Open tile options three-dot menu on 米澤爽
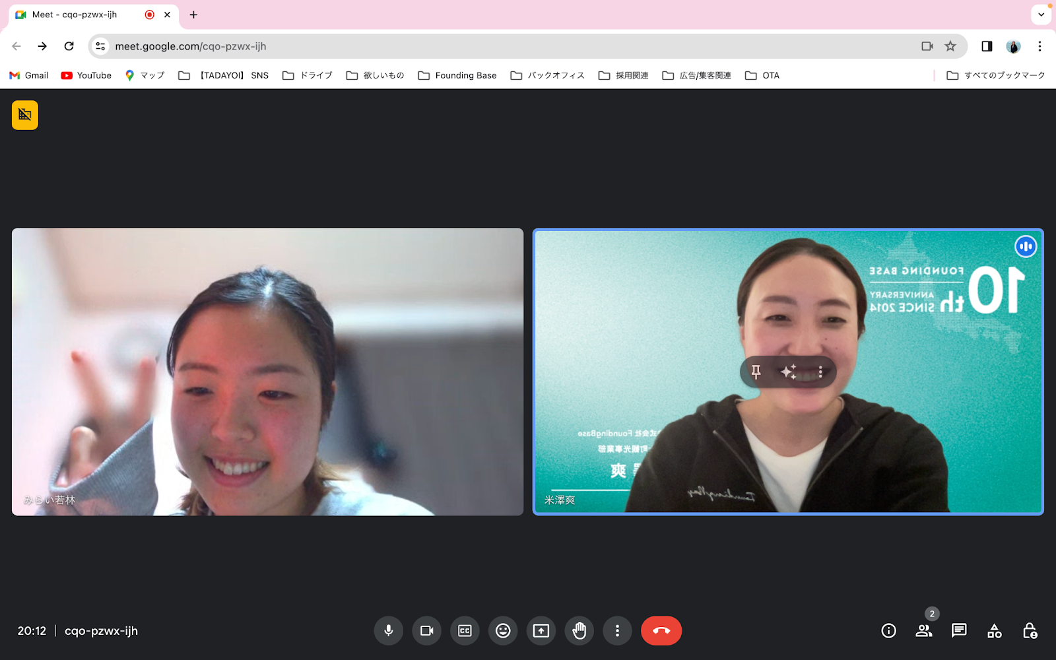This screenshot has width=1056, height=660. coord(820,372)
